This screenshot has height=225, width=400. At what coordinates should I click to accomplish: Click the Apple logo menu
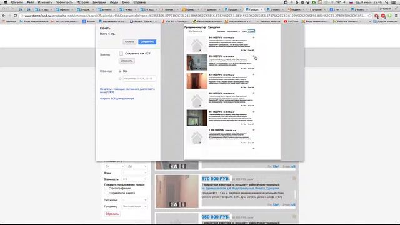[x=6, y=2]
